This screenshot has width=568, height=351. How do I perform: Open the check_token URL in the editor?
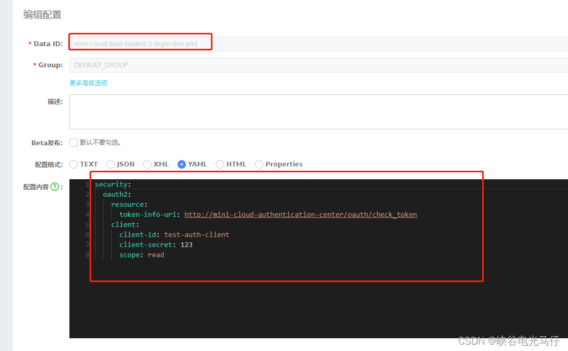pos(300,214)
